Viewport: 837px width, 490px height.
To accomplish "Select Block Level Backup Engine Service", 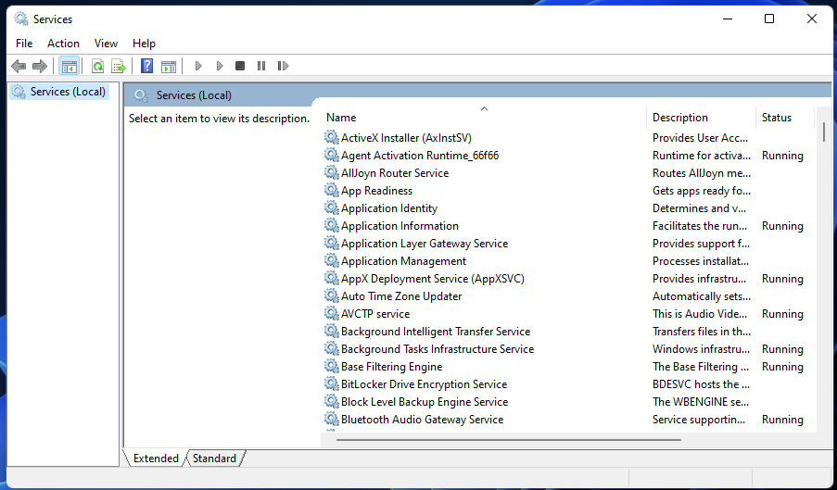I will (425, 401).
